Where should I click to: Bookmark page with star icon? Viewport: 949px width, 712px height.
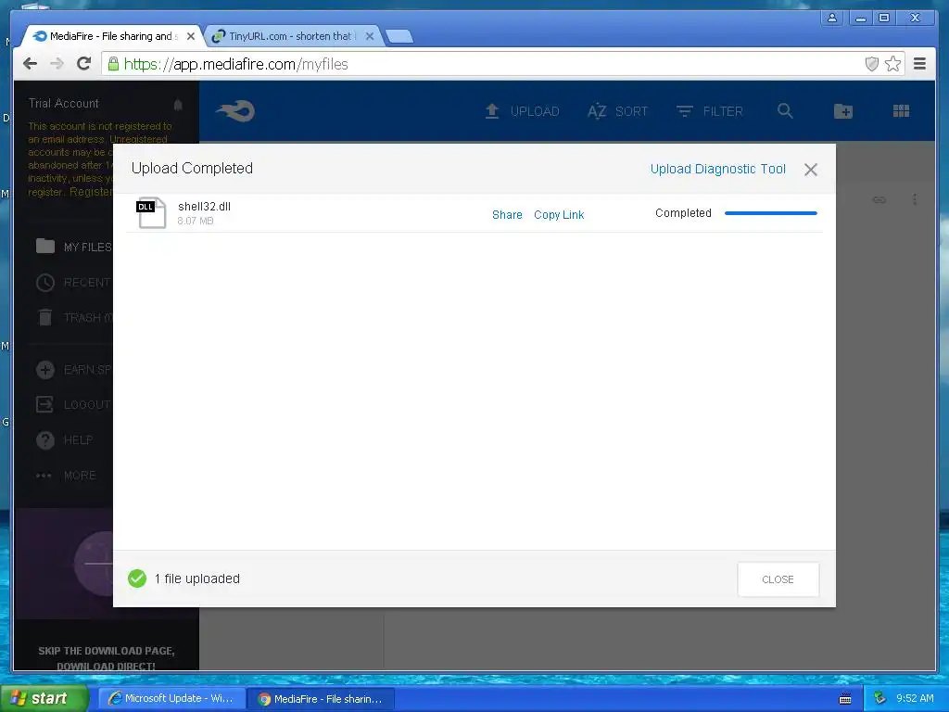892,64
